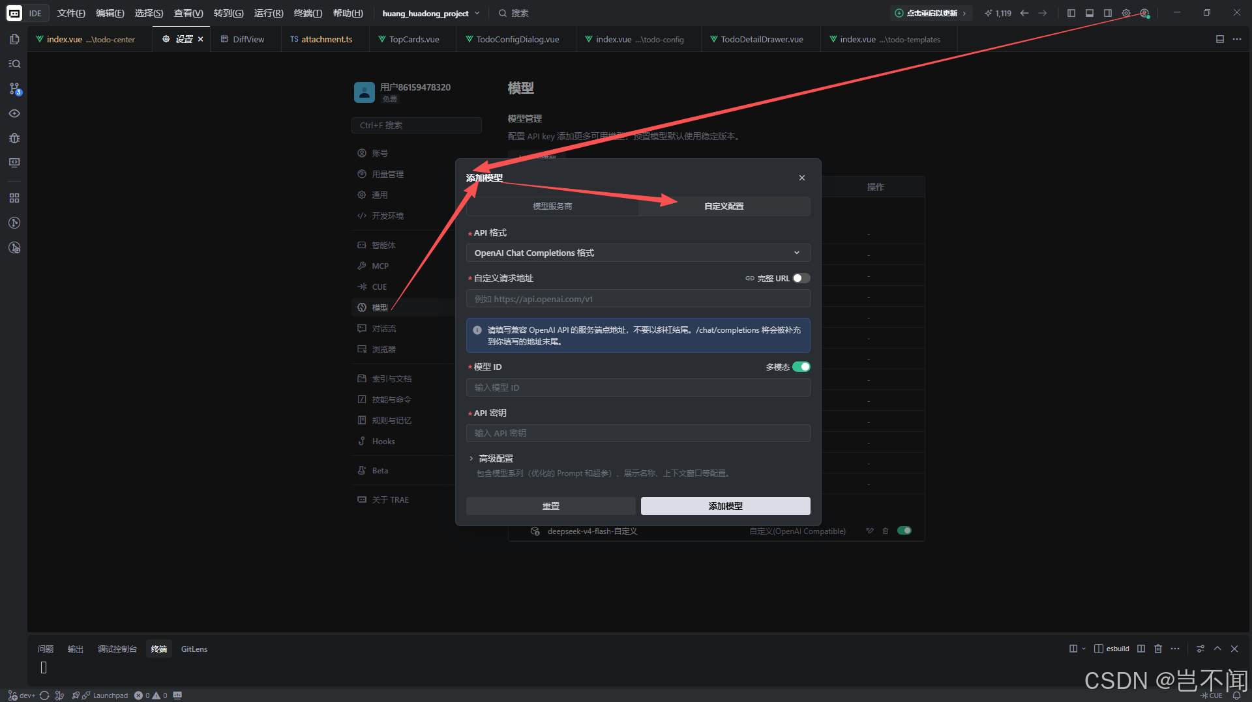Click the title bar 搜索 search box
The image size is (1252, 702).
click(514, 13)
